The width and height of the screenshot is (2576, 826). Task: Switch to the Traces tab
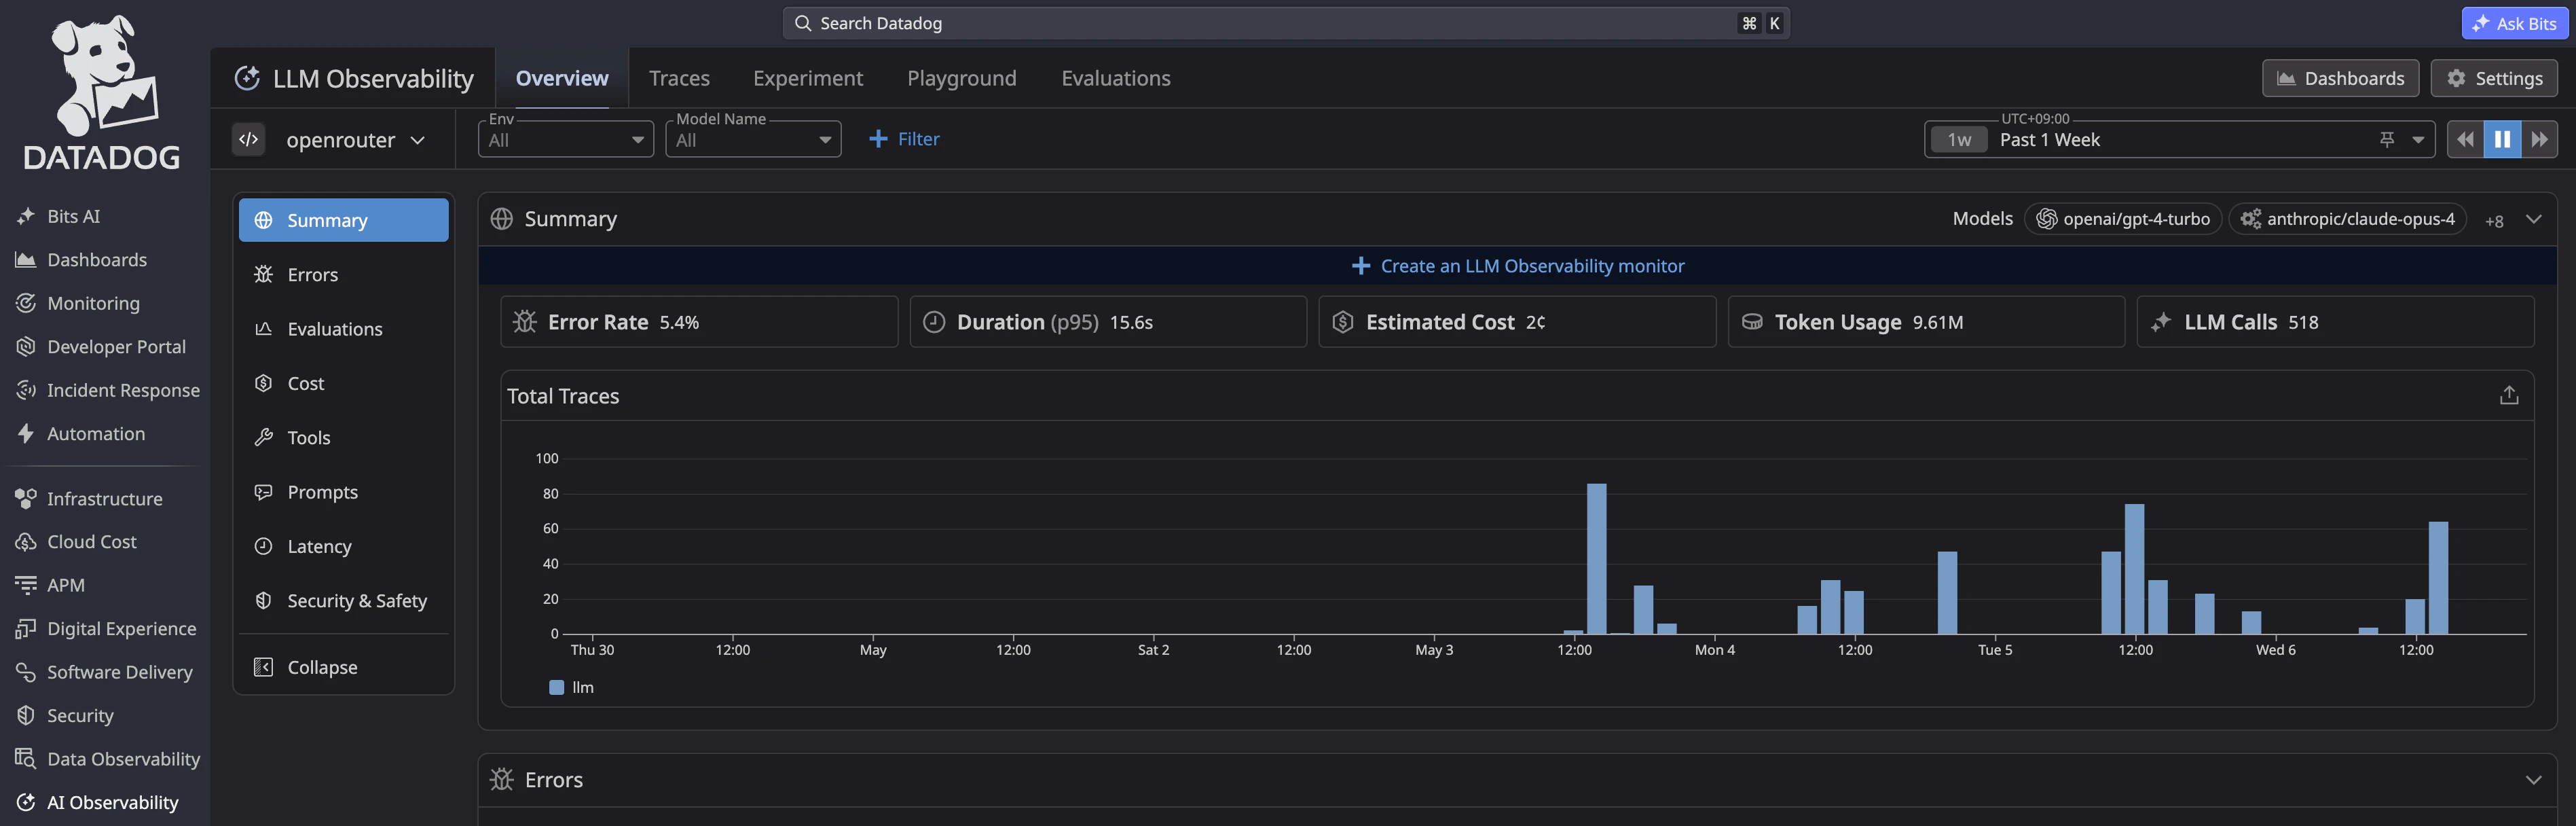[x=679, y=78]
